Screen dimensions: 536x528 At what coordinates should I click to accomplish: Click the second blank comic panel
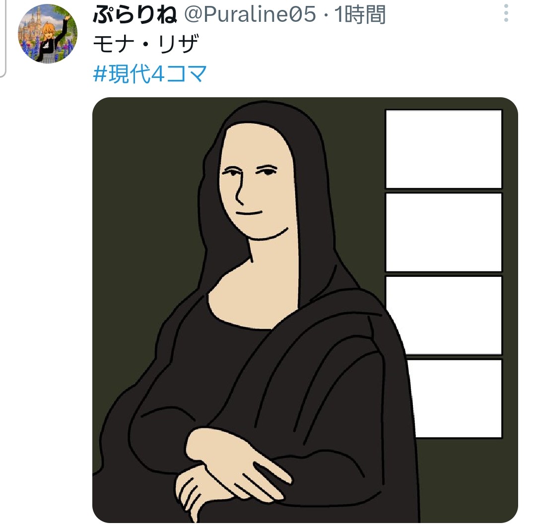(x=444, y=232)
